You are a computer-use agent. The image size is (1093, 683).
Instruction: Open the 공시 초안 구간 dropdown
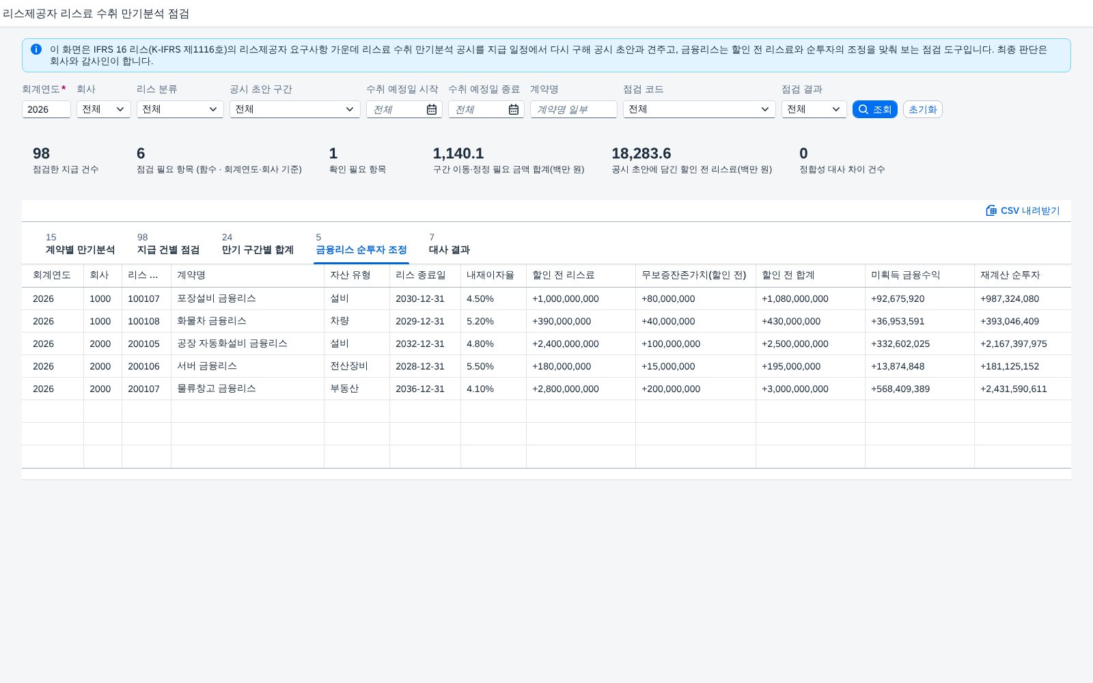[295, 109]
